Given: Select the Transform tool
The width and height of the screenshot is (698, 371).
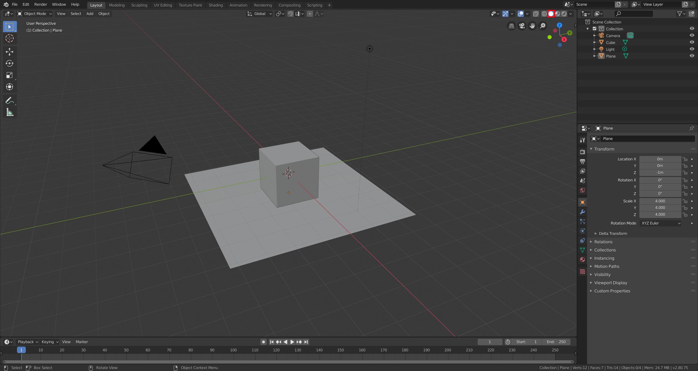Looking at the screenshot, I should pos(10,87).
